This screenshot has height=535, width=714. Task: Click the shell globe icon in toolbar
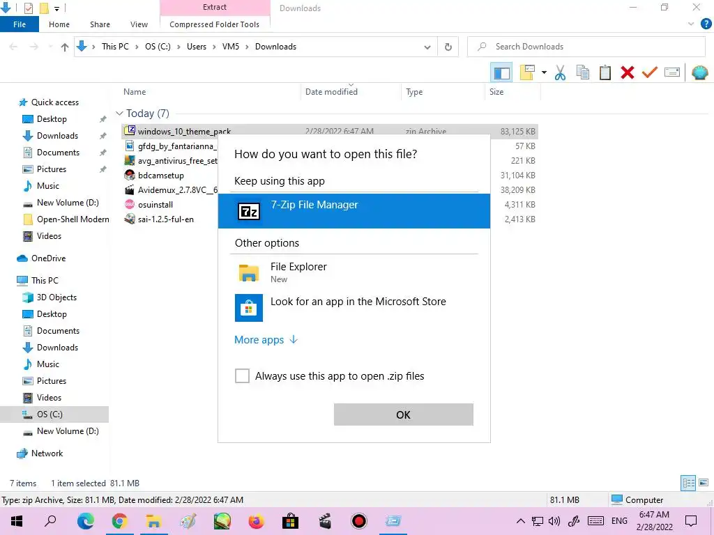[699, 72]
